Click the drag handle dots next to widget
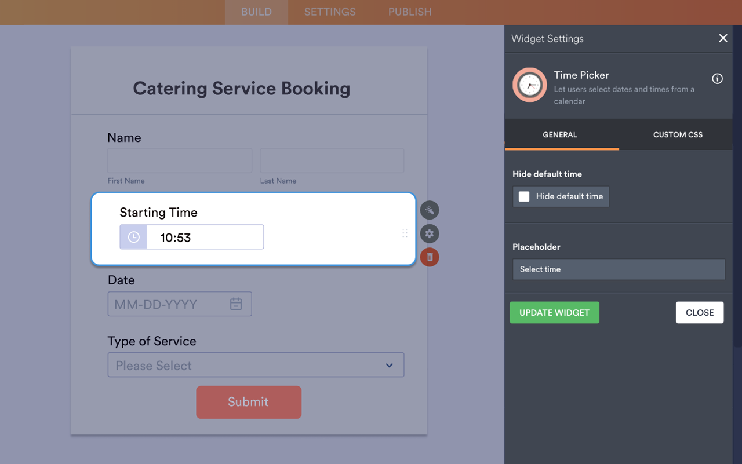Screen dimensions: 742x464 [405, 233]
